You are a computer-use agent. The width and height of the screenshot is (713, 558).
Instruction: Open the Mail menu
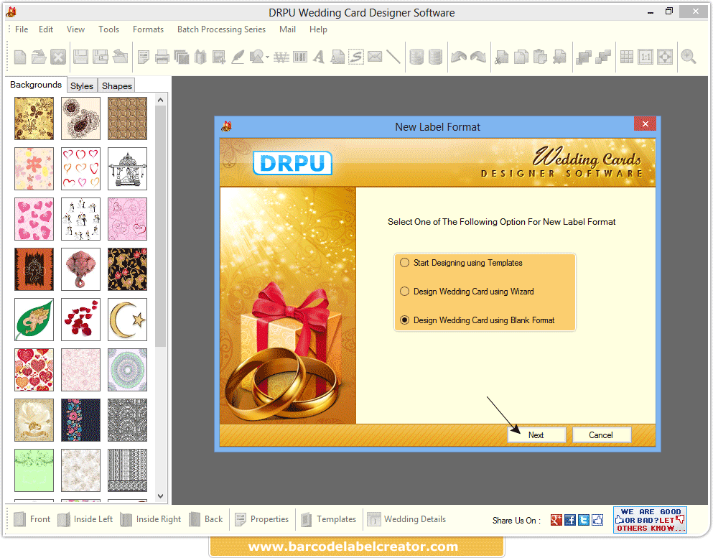(287, 29)
